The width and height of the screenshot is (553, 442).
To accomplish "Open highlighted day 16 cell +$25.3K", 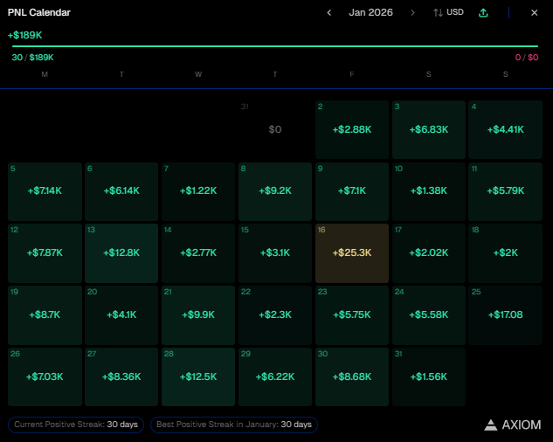I will (352, 253).
